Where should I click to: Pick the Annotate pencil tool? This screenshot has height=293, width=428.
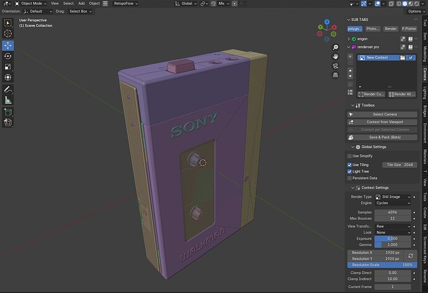pyautogui.click(x=7, y=89)
